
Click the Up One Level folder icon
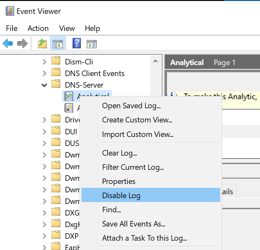pyautogui.click(x=42, y=43)
